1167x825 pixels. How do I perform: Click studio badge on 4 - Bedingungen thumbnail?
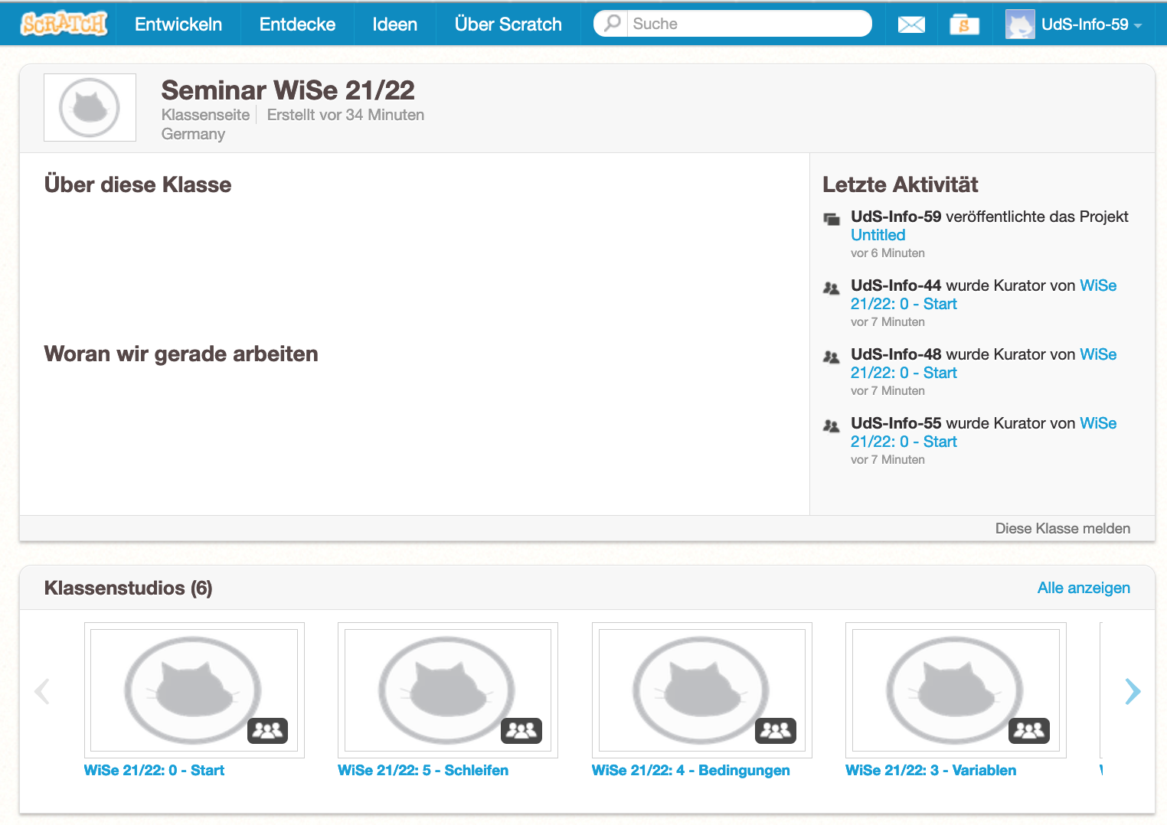[x=776, y=731]
